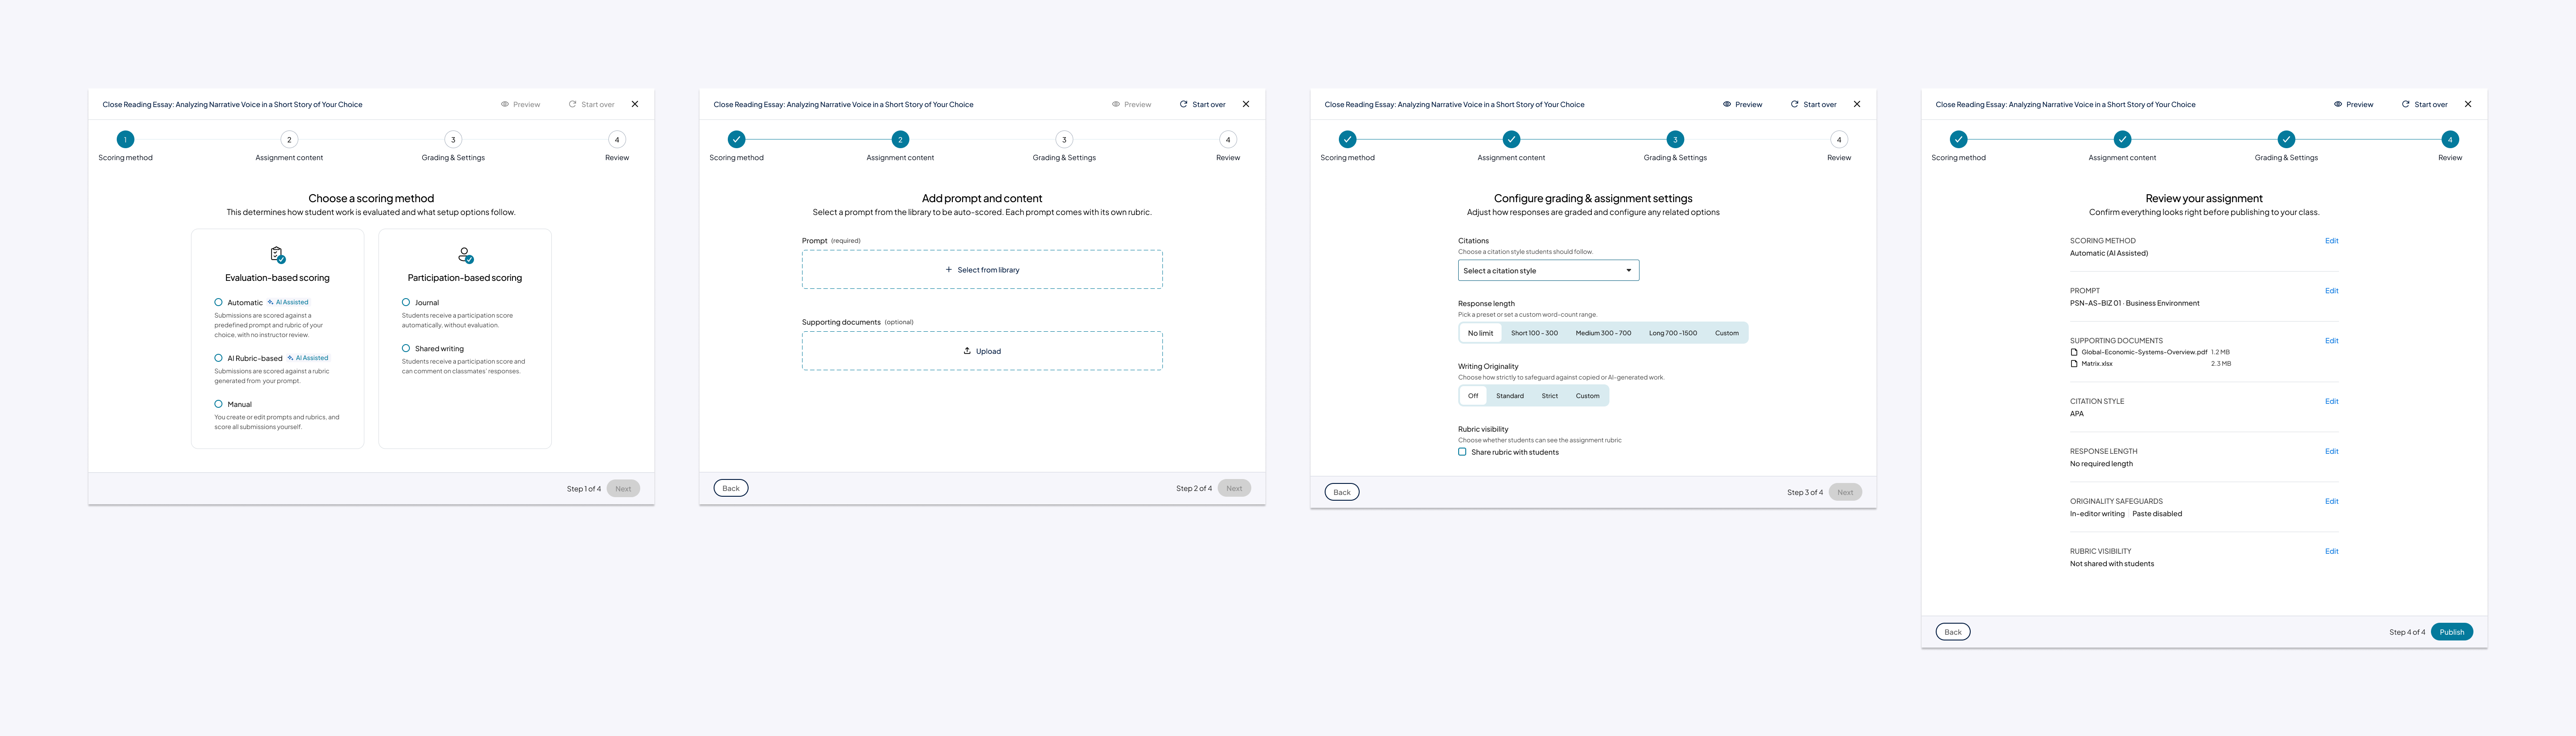Viewport: 2576px width, 736px height.
Task: Check Share rubric with students
Action: pos(1462,452)
